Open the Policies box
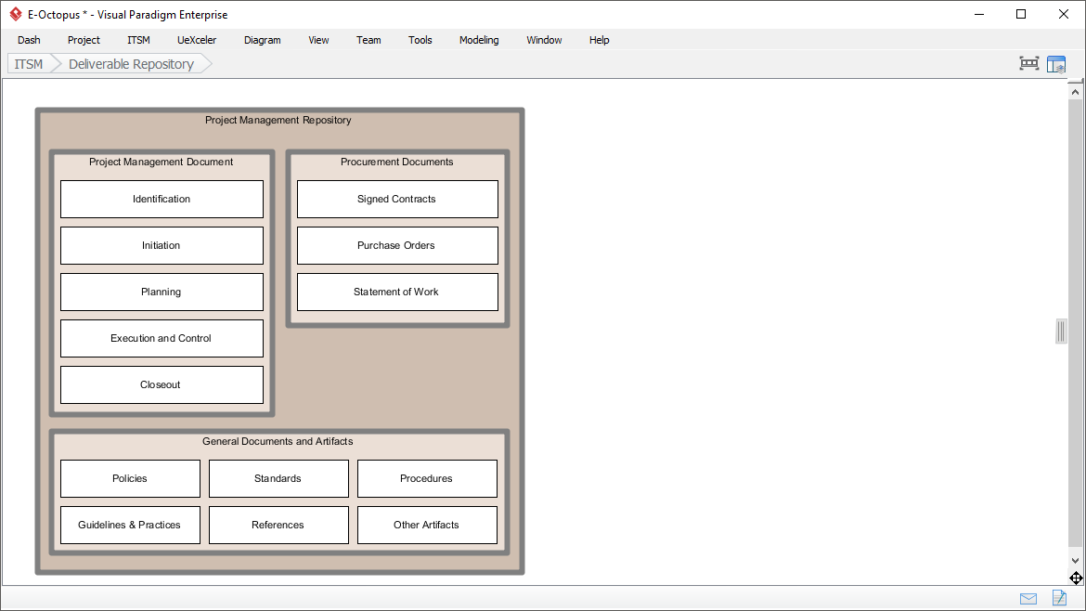1086x611 pixels. [x=130, y=479]
